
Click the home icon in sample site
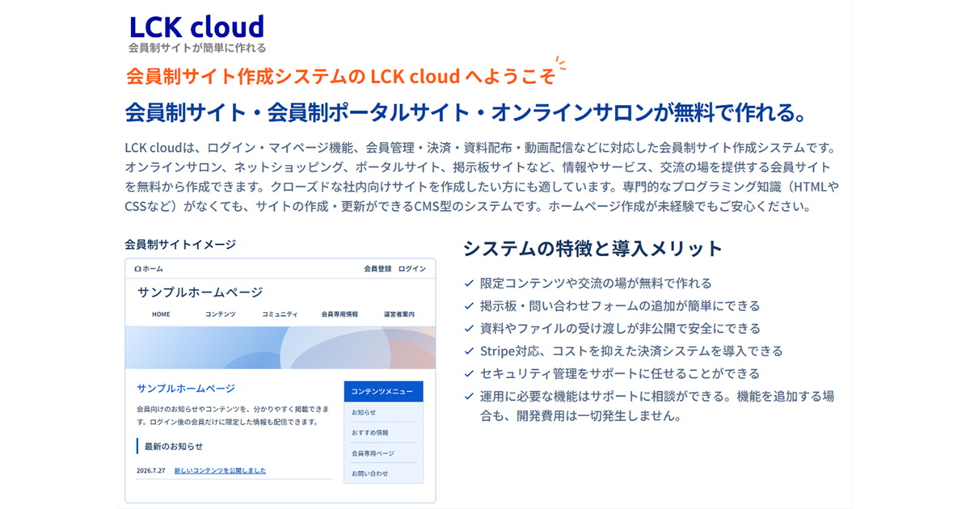click(x=137, y=268)
